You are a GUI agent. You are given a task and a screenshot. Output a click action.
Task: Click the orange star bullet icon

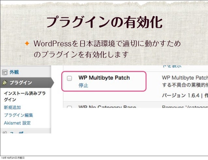pyautogui.click(x=27, y=43)
